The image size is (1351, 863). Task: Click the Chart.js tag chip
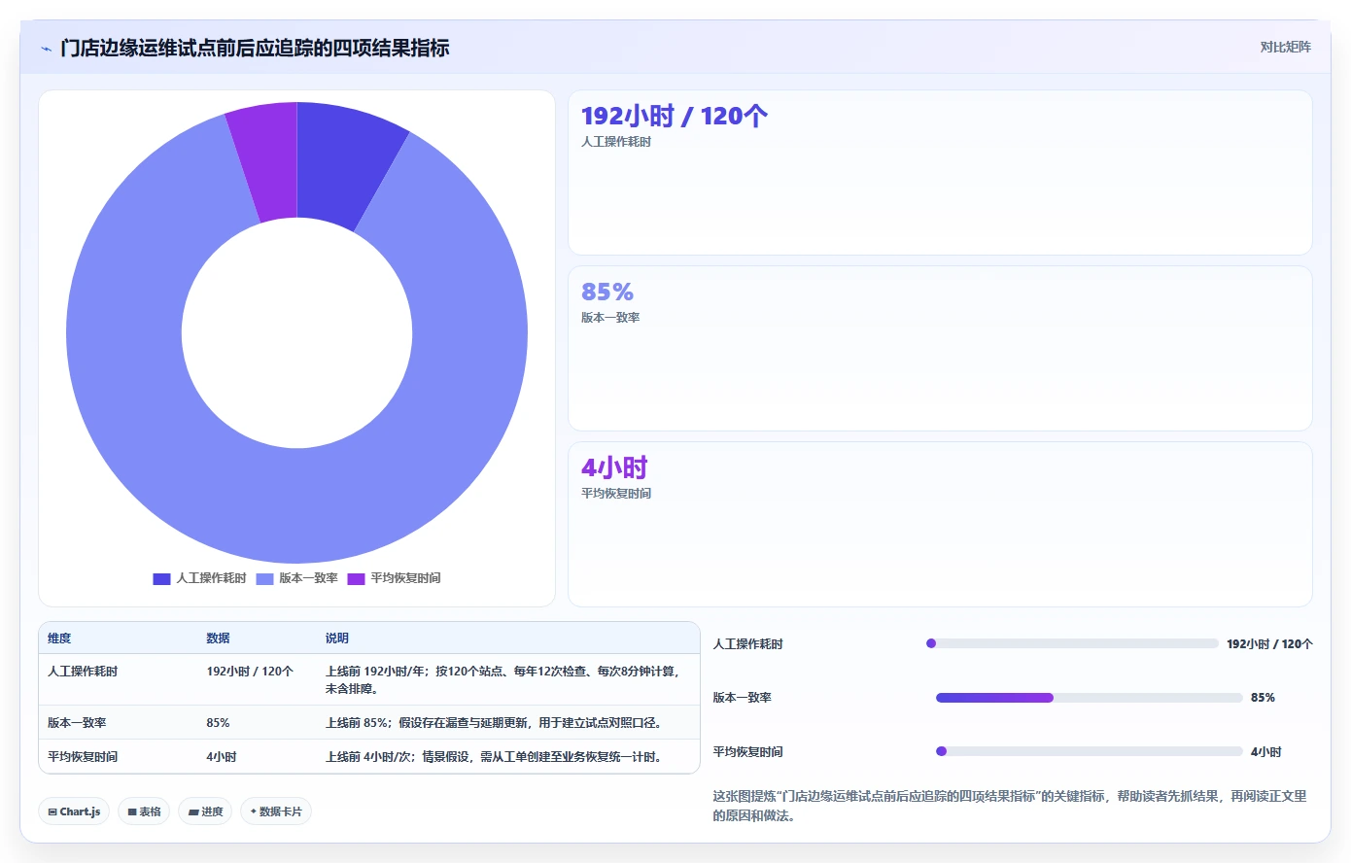click(74, 811)
